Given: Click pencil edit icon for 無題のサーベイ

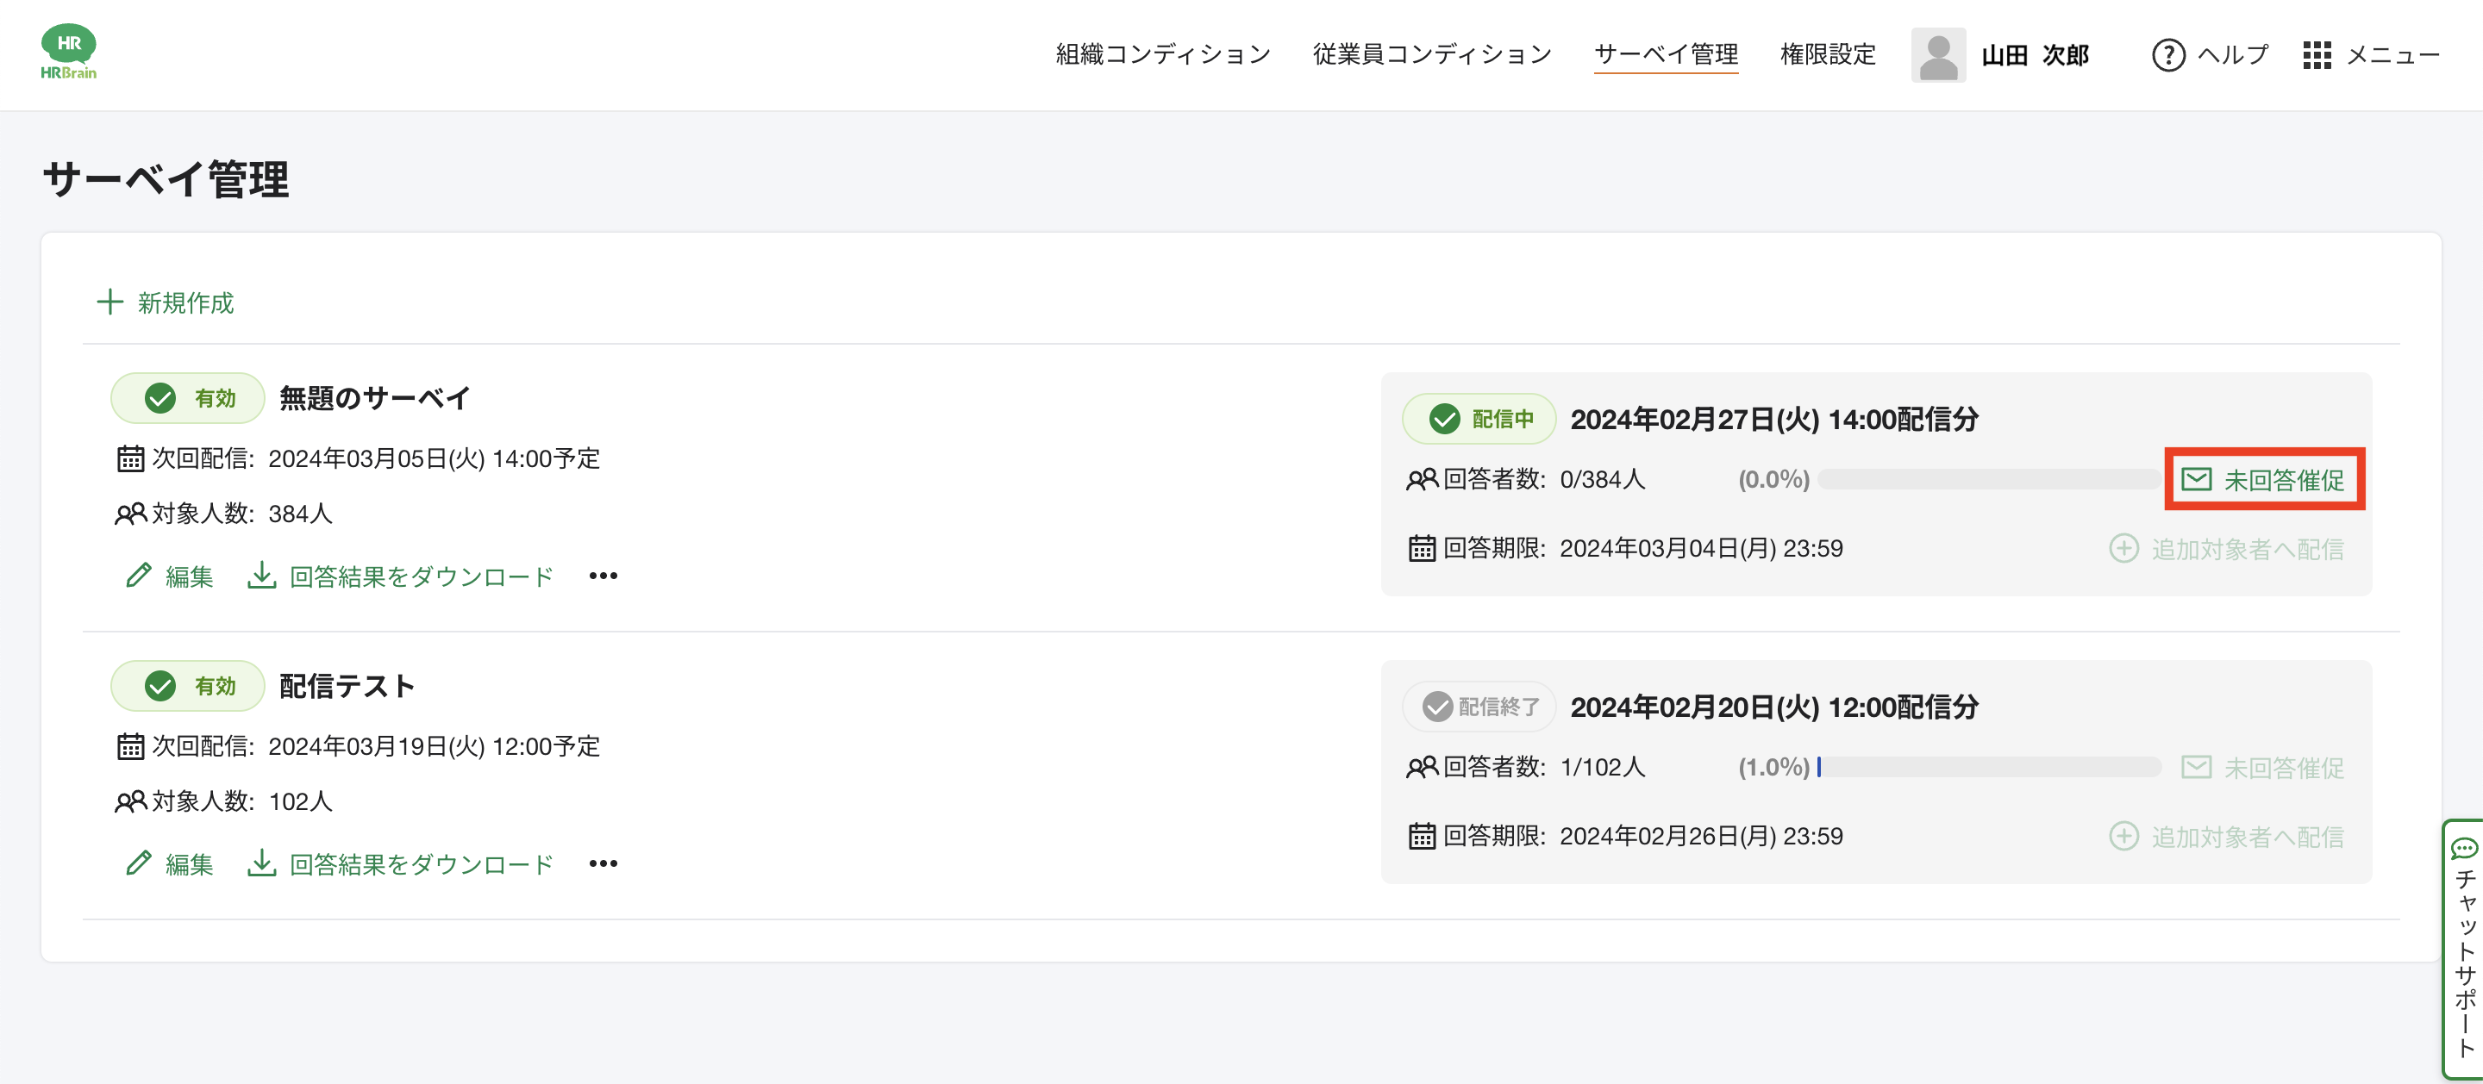Looking at the screenshot, I should click(139, 576).
